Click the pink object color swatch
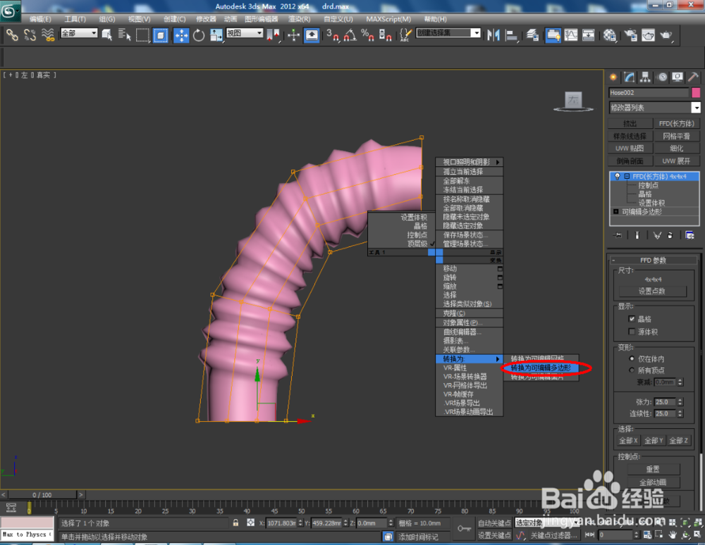Image resolution: width=705 pixels, height=545 pixels. tap(696, 92)
